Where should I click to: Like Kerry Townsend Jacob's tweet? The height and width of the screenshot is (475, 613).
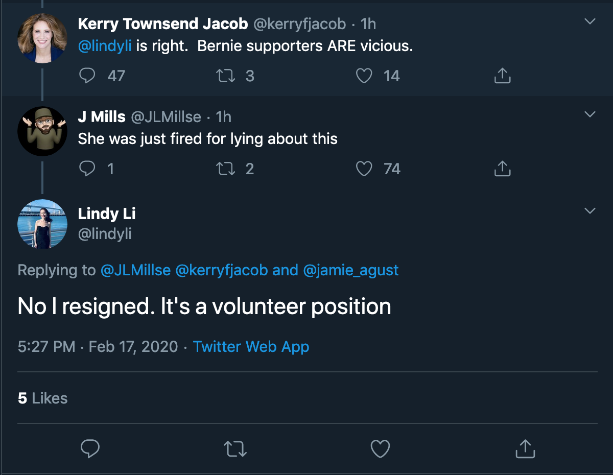click(x=364, y=76)
